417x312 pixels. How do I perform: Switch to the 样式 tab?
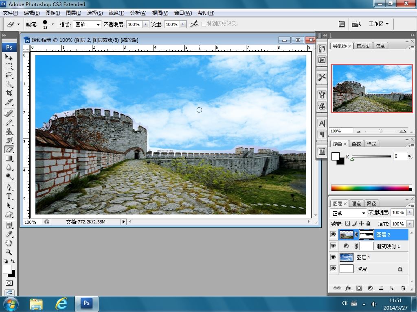371,144
